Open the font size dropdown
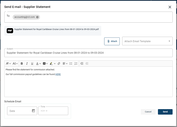Viewport: 177px width, 127px height. (x=15, y=64)
